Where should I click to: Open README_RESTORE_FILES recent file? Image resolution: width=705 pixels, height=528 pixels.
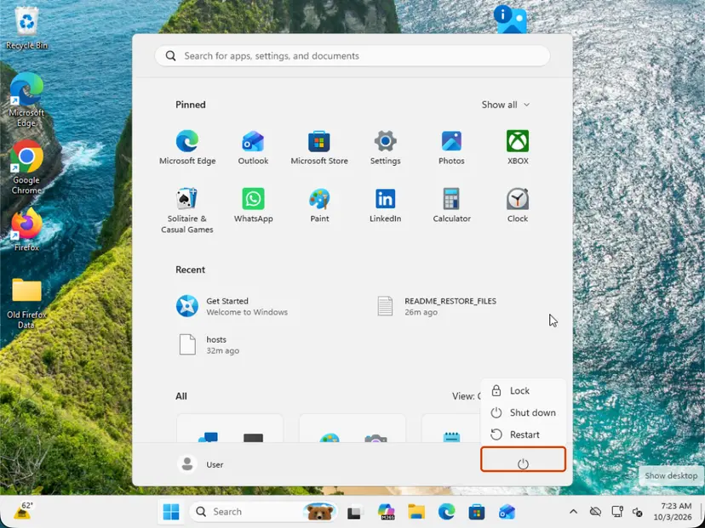click(x=437, y=306)
